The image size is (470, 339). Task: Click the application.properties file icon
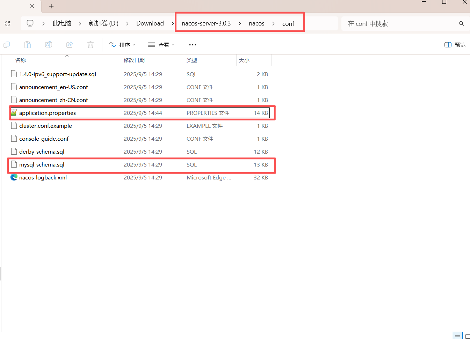tap(14, 113)
